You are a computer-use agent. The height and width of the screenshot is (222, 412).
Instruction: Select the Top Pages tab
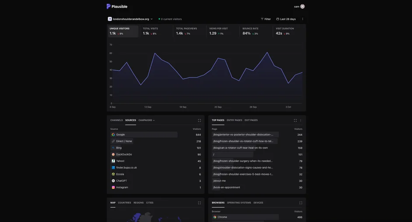click(x=218, y=120)
